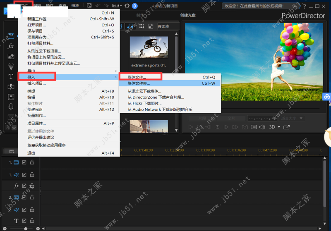Viewport: 331px width, 231px height.
Task: Toggle checkbox for the fx track
Action: pyautogui.click(x=24, y=186)
